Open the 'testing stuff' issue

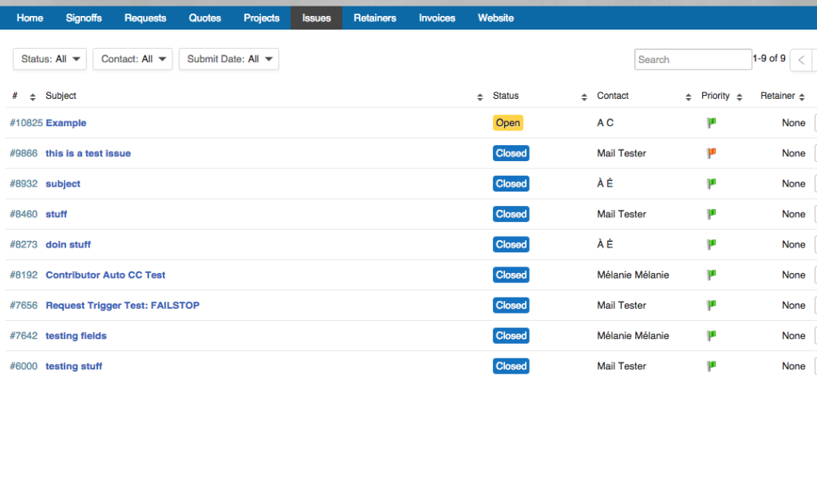click(x=73, y=366)
